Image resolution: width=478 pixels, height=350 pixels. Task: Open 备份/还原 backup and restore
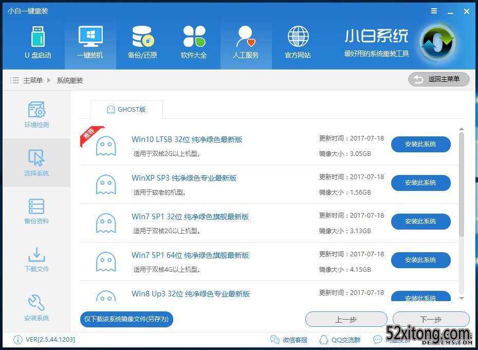point(142,42)
